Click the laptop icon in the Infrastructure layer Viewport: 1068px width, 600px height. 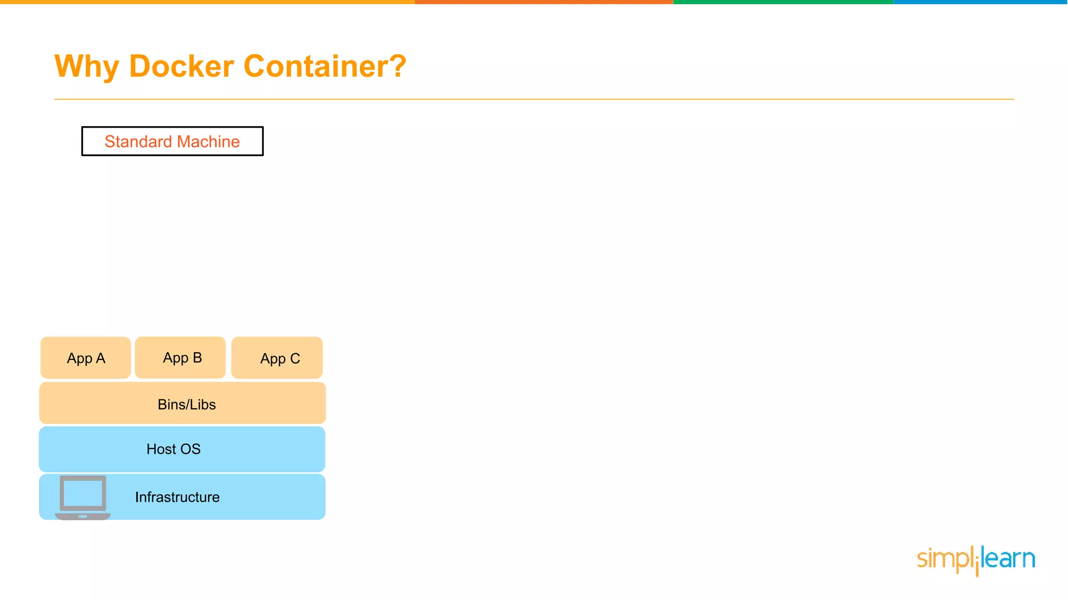tap(82, 497)
